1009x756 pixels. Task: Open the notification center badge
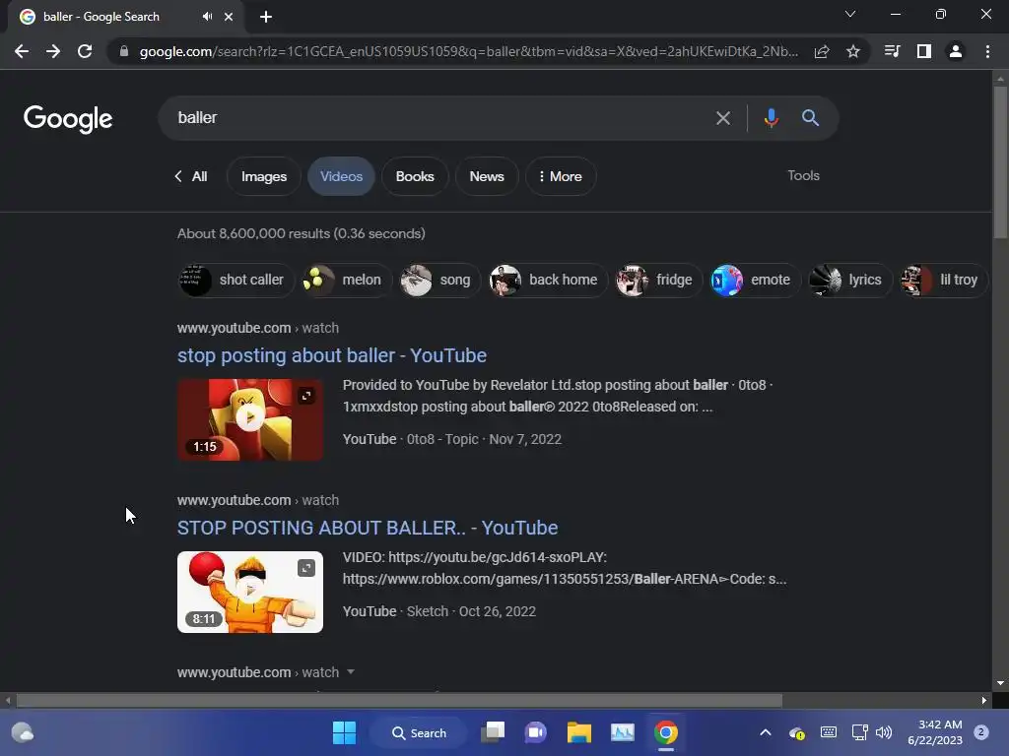[981, 732]
